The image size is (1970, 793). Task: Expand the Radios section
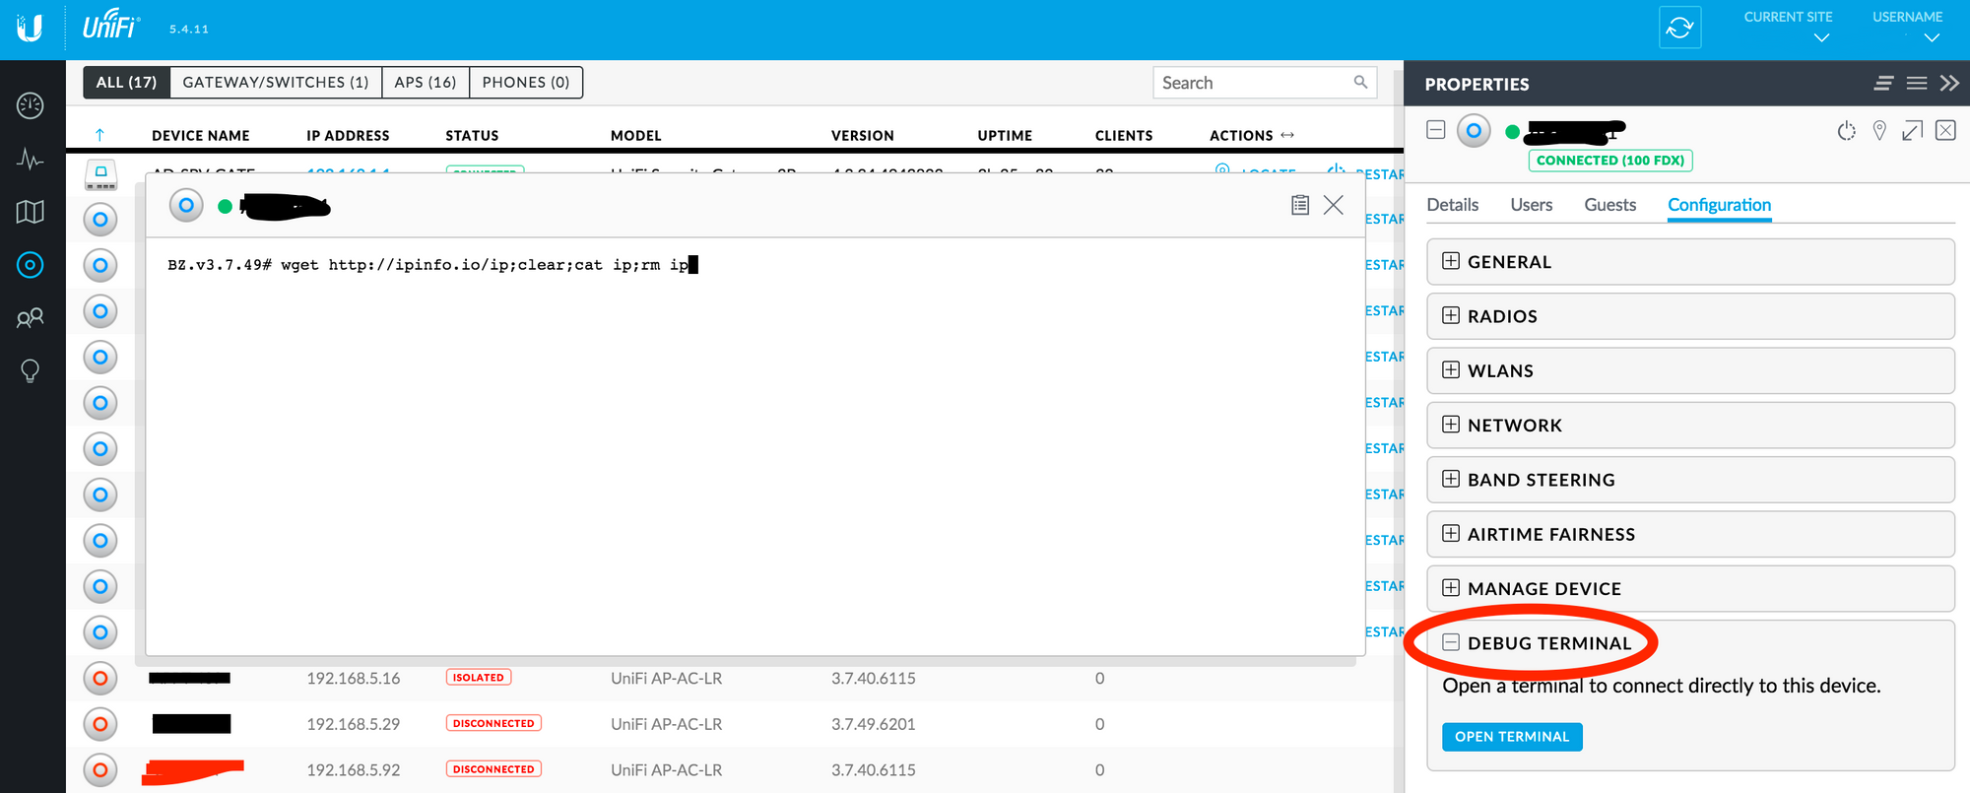pyautogui.click(x=1690, y=316)
